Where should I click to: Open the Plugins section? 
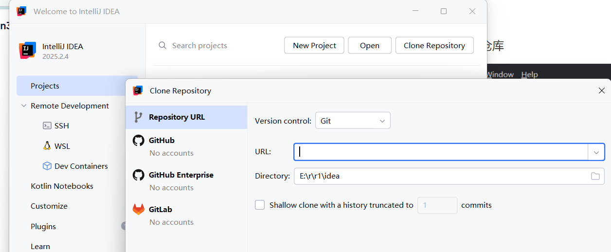tap(43, 226)
